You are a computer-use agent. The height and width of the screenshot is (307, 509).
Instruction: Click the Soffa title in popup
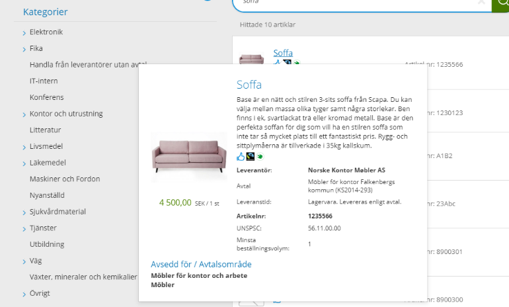coord(249,85)
